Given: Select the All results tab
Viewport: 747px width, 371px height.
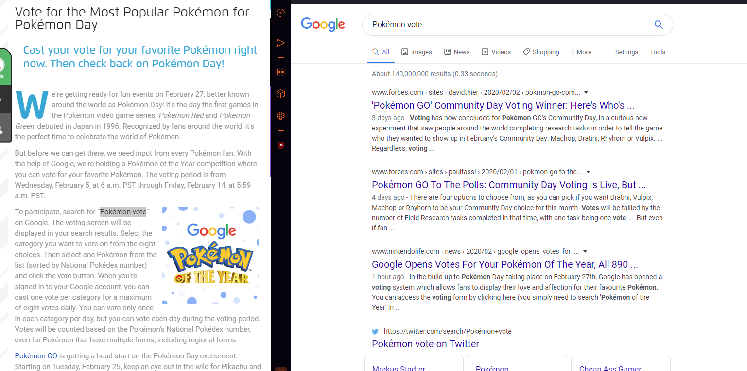Looking at the screenshot, I should point(381,52).
